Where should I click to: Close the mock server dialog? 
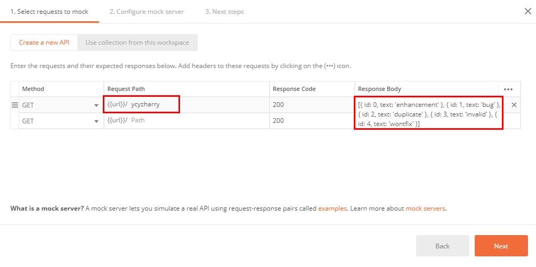click(527, 11)
